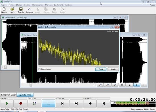Enable the Cuatro Veces checkbox

pos(39,69)
